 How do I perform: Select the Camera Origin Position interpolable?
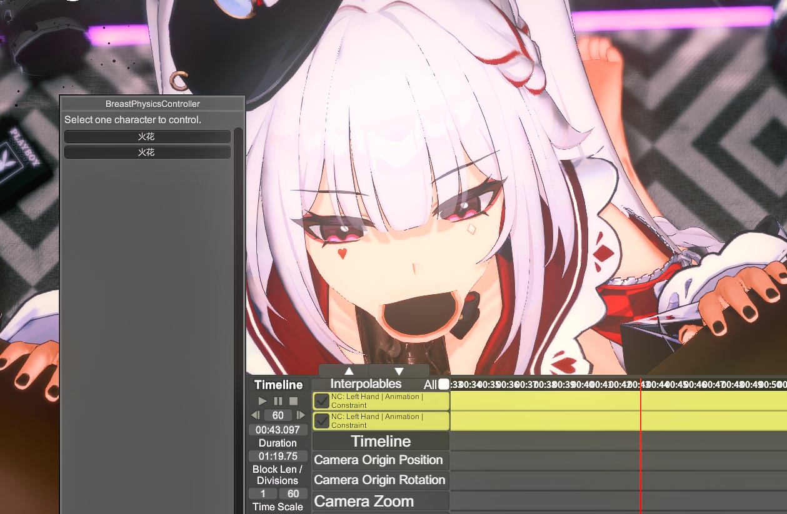pos(381,460)
